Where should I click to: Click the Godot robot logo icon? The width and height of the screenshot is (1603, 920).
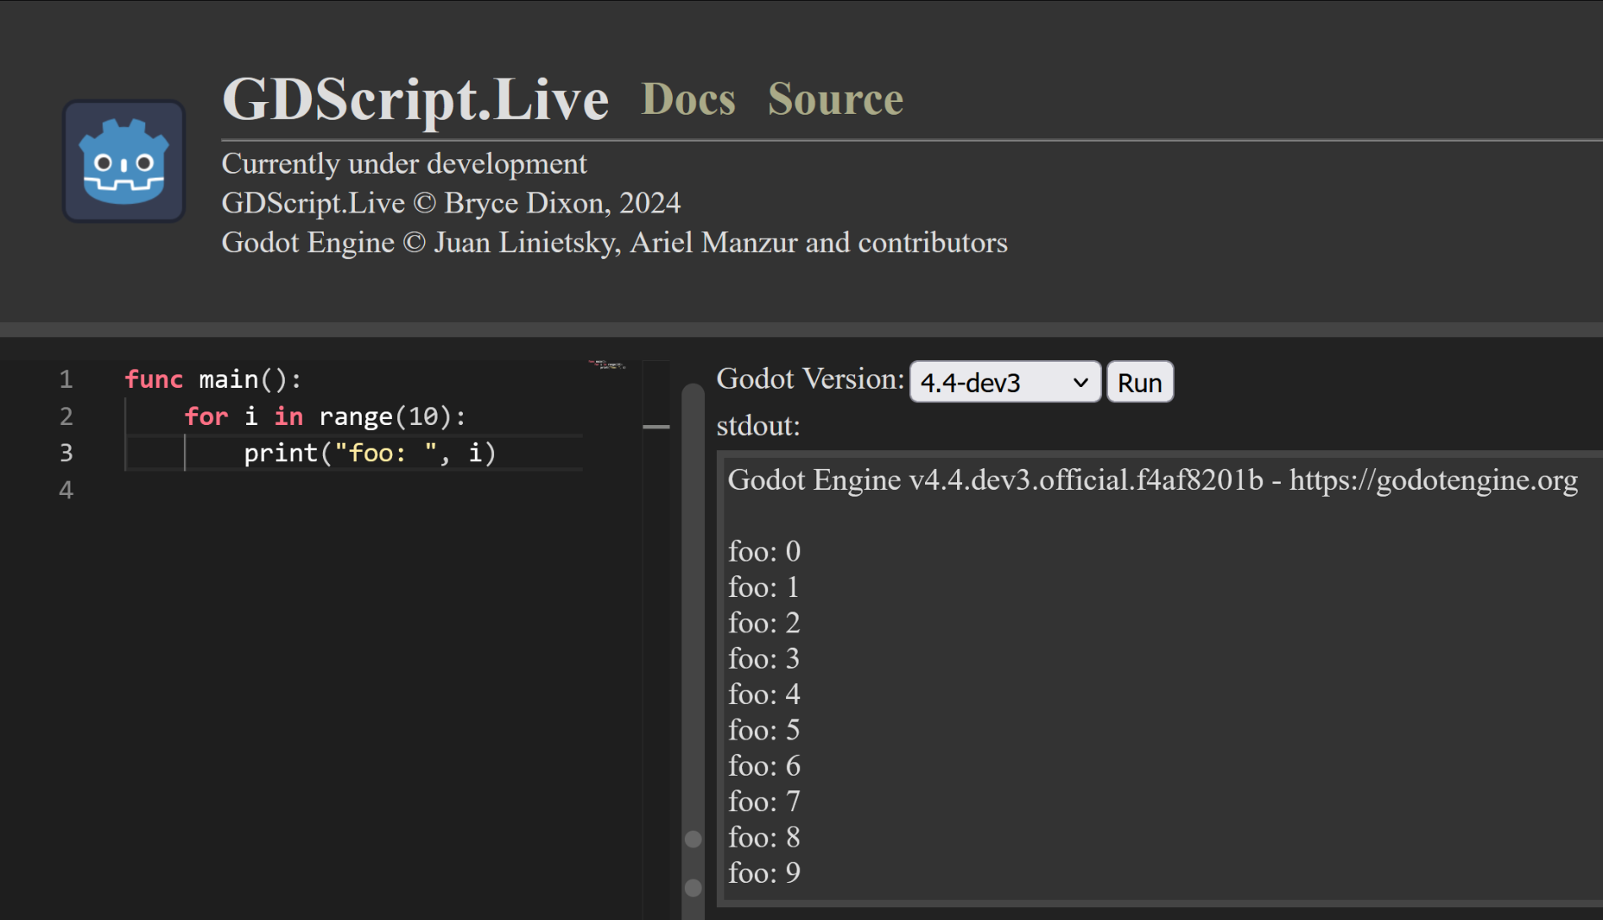(x=124, y=161)
